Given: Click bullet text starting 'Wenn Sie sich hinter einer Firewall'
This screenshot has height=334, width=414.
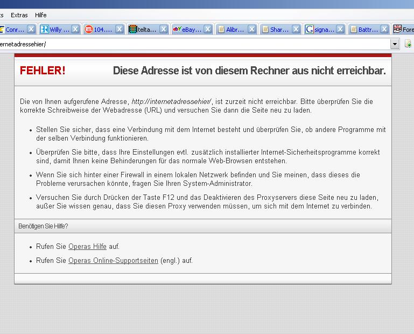Looking at the screenshot, I should coord(198,179).
